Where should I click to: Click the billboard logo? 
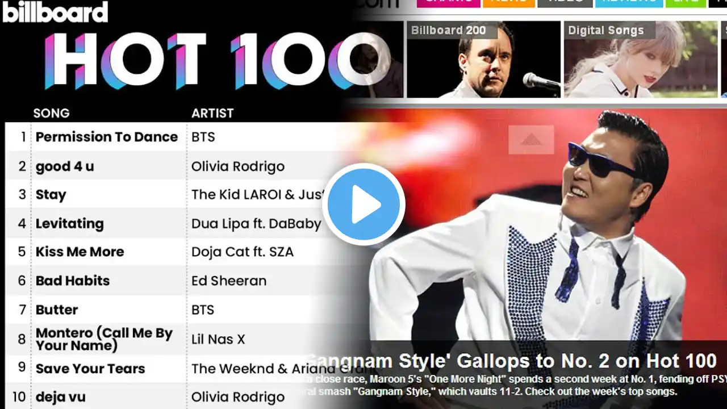tap(55, 11)
